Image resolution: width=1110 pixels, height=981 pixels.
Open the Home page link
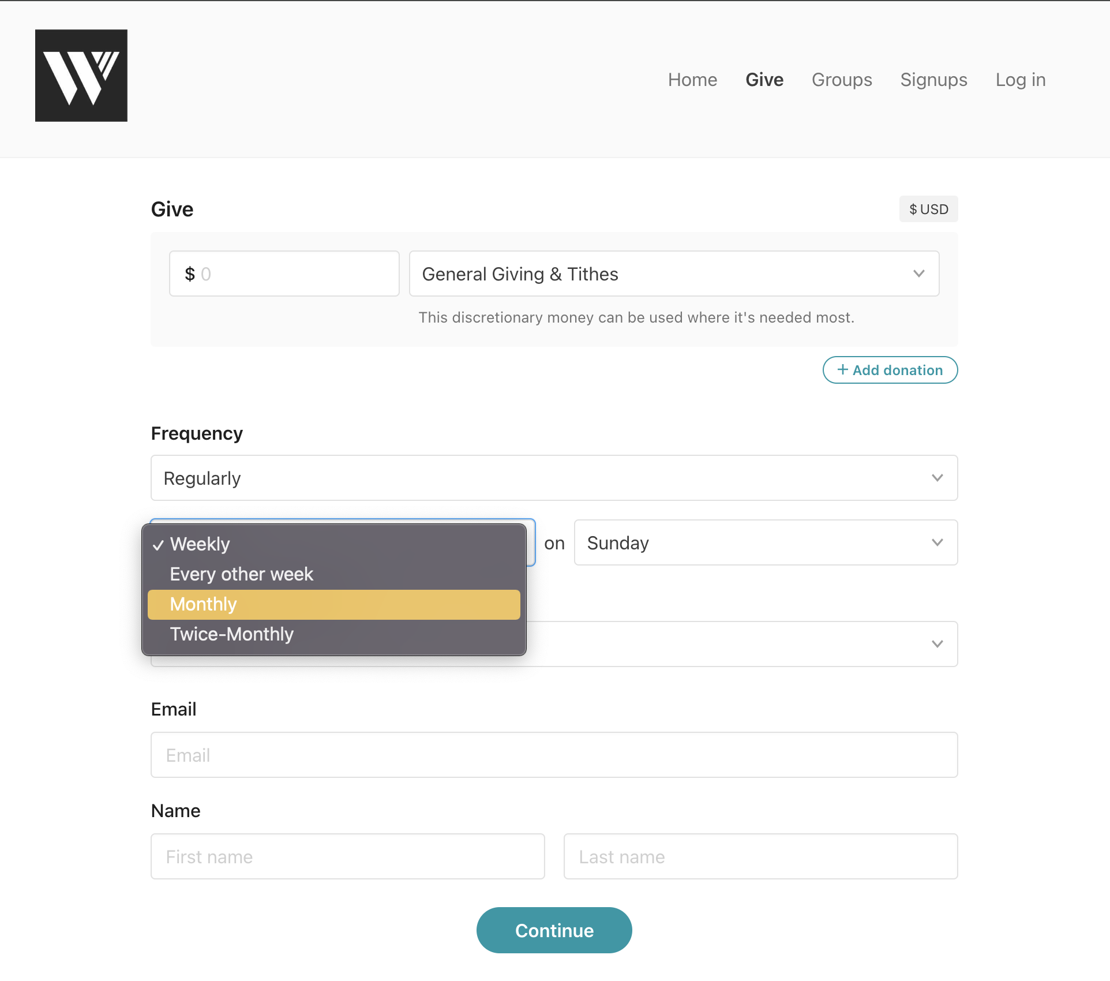pyautogui.click(x=692, y=80)
